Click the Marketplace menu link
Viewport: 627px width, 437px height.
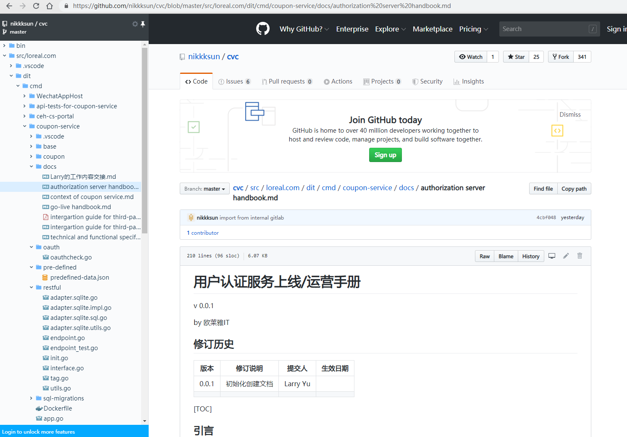(x=433, y=29)
